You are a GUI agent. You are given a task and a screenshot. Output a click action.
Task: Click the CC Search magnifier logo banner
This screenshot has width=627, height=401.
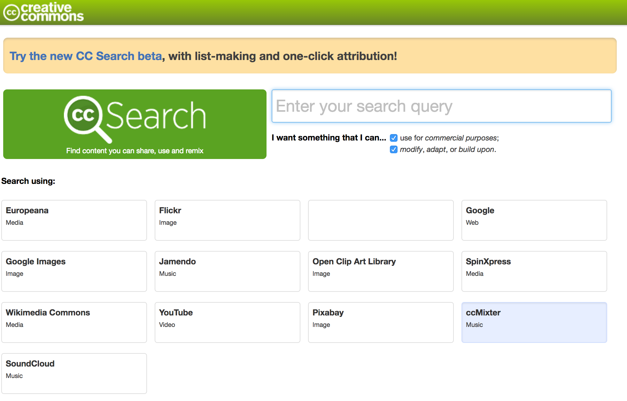pyautogui.click(x=135, y=118)
